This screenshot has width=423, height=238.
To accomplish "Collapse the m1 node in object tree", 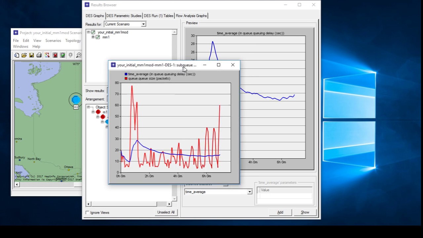I will click(93, 112).
